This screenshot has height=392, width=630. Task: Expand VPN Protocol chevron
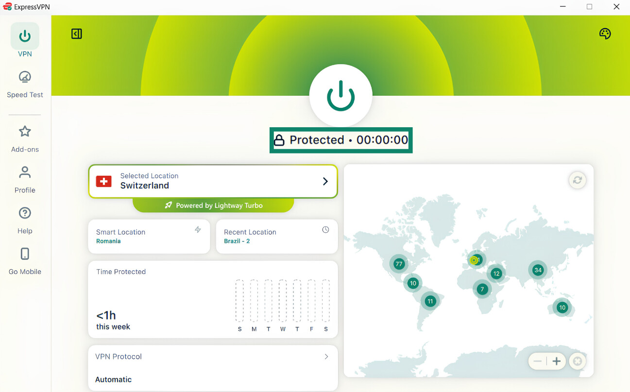[x=326, y=357]
